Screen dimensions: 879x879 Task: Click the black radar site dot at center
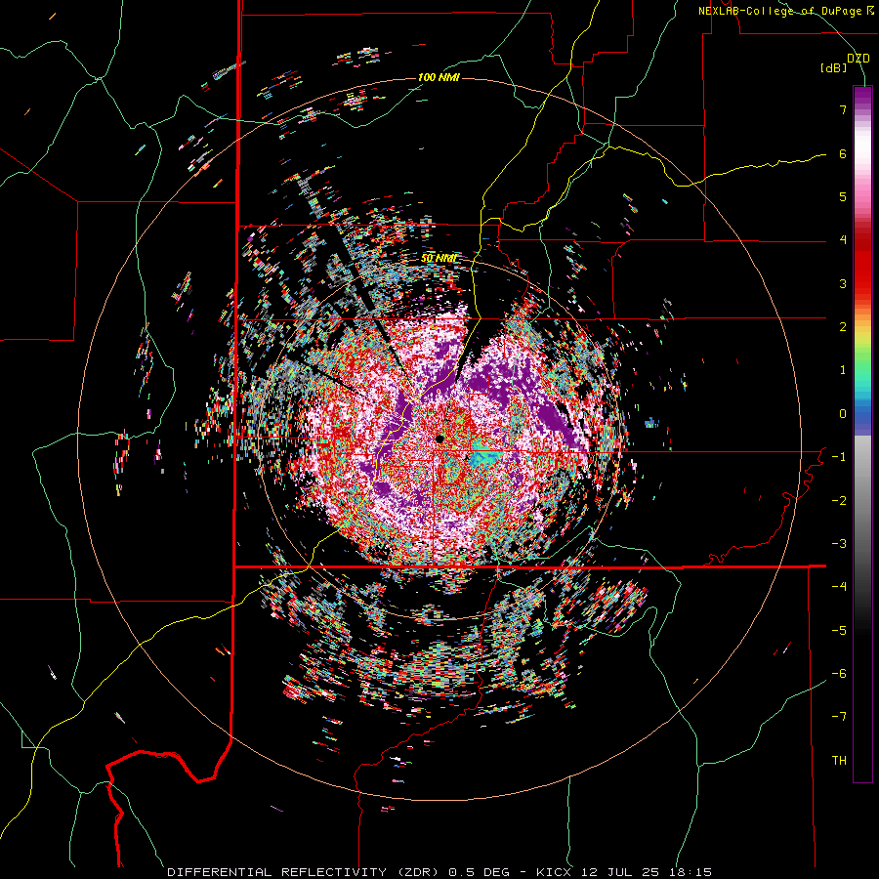pos(440,439)
